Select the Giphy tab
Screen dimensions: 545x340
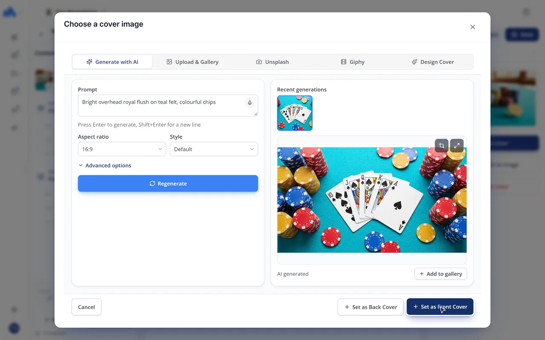tap(353, 62)
